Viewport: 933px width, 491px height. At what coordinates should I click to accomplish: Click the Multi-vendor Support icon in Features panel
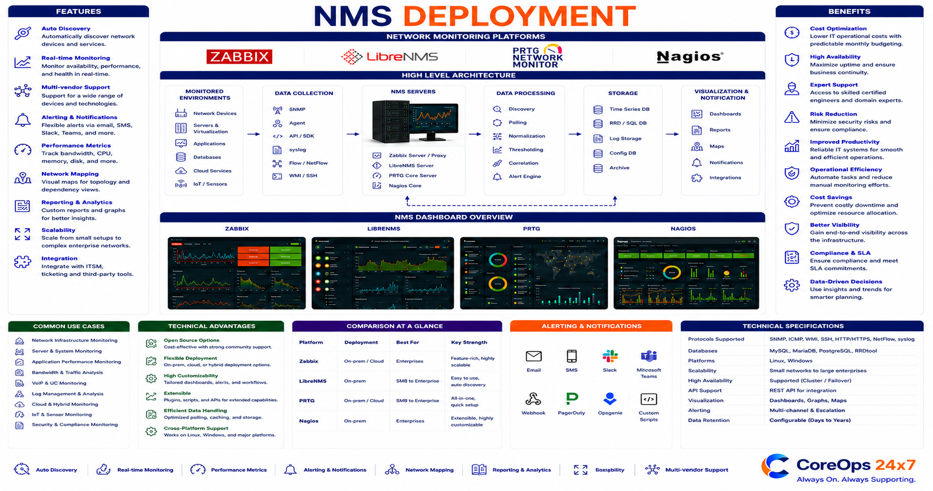click(x=23, y=92)
